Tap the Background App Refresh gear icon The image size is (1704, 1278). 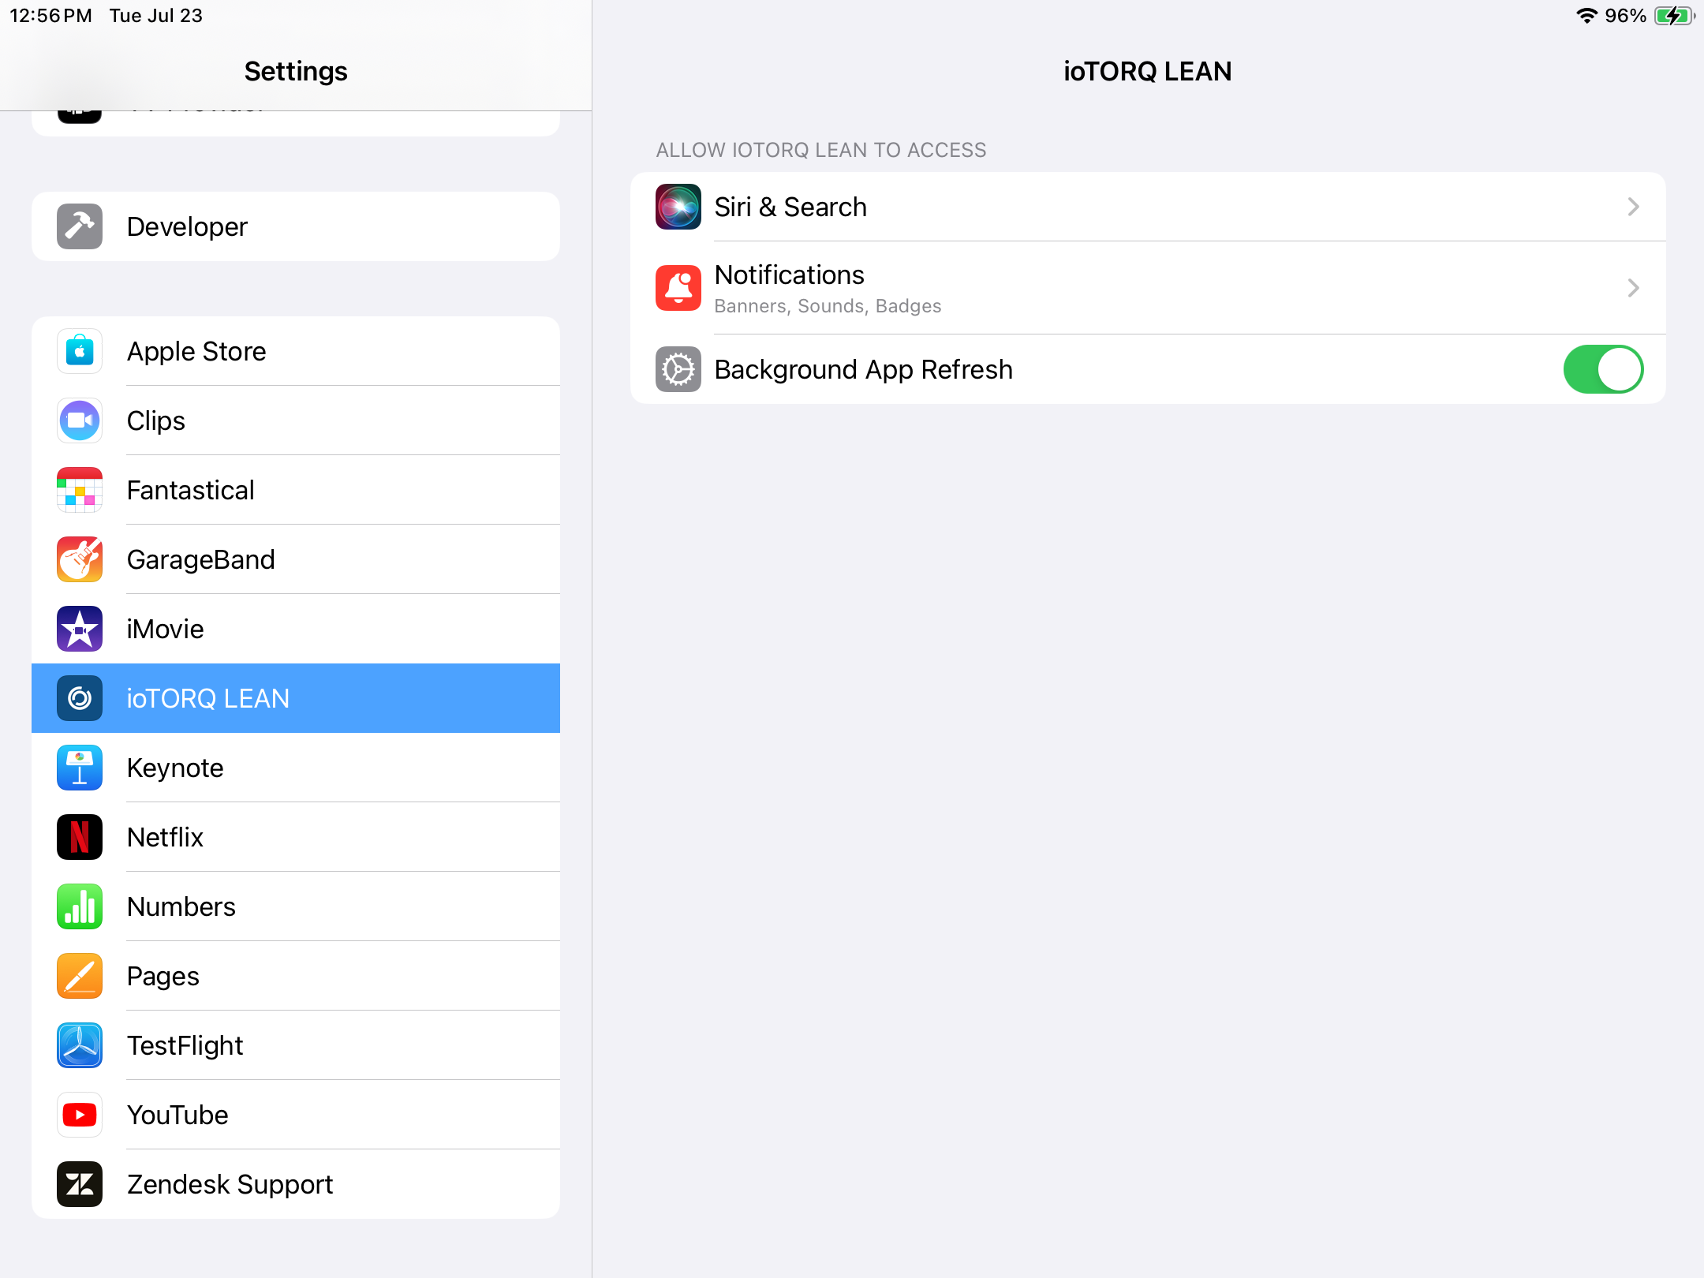pos(678,369)
